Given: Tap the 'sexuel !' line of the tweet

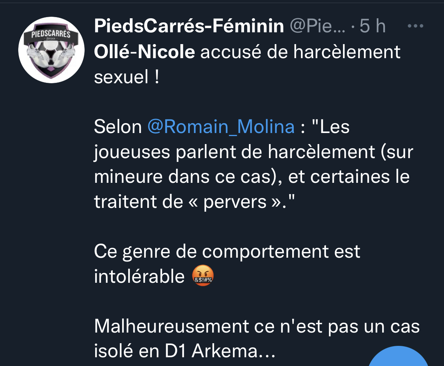Looking at the screenshot, I should click(x=127, y=77).
